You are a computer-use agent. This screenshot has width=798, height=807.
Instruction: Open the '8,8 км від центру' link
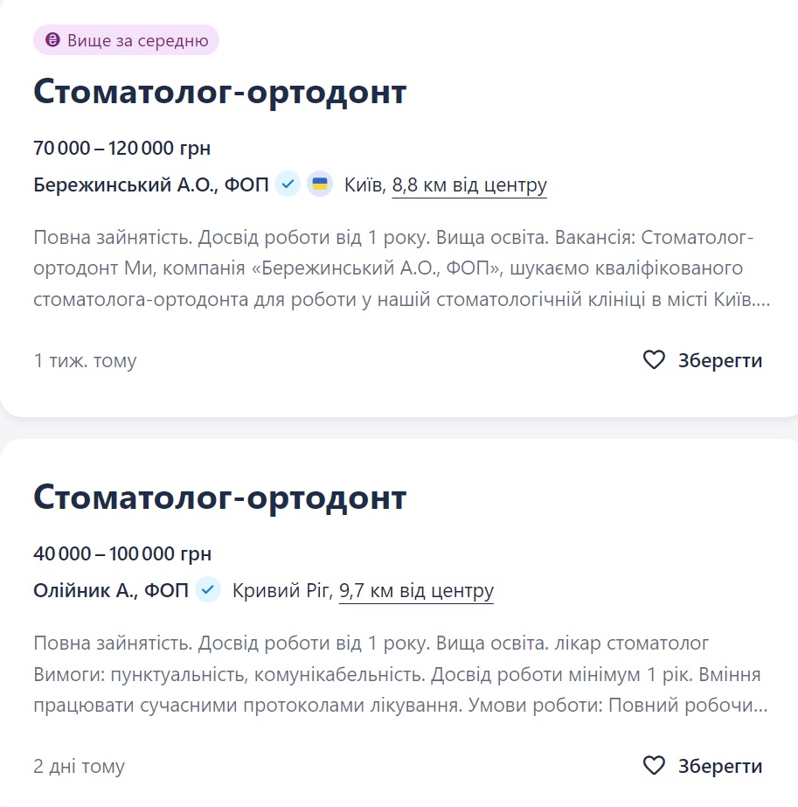click(x=469, y=184)
